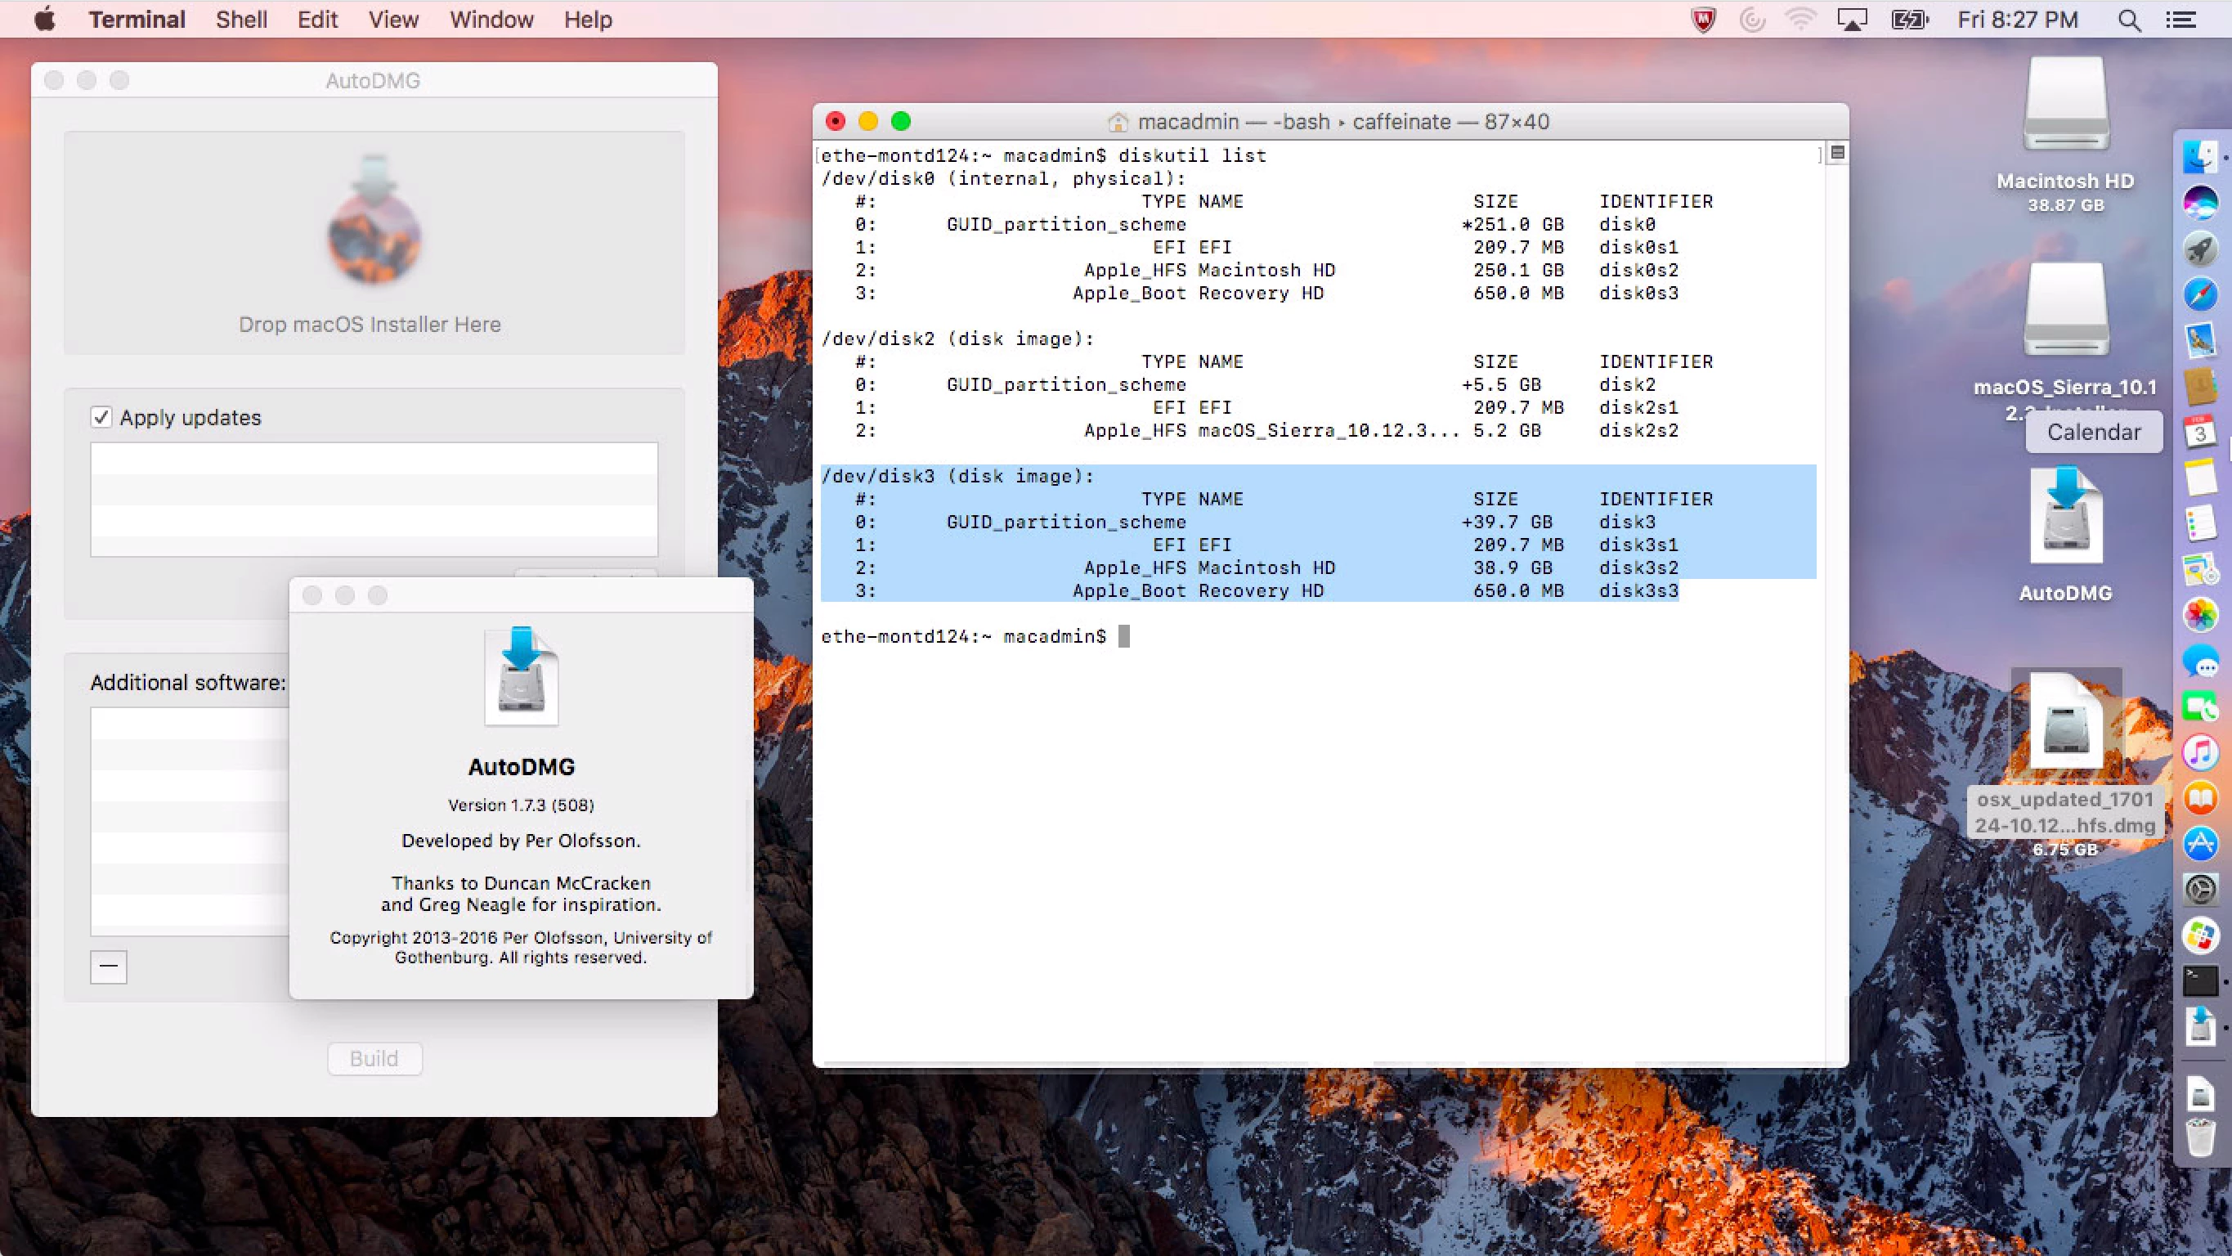Click minus button under Additional software
This screenshot has width=2232, height=1256.
(108, 966)
